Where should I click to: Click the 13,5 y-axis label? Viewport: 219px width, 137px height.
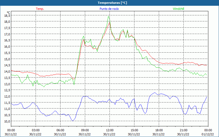pos(7,78)
